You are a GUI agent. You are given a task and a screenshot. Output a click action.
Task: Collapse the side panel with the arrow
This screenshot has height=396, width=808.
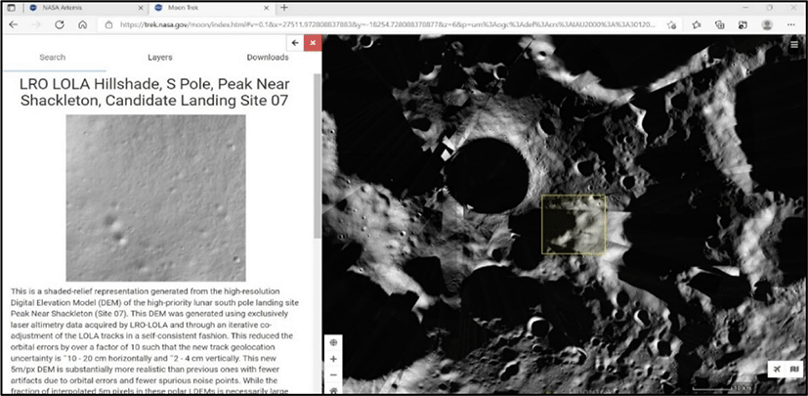tap(295, 43)
